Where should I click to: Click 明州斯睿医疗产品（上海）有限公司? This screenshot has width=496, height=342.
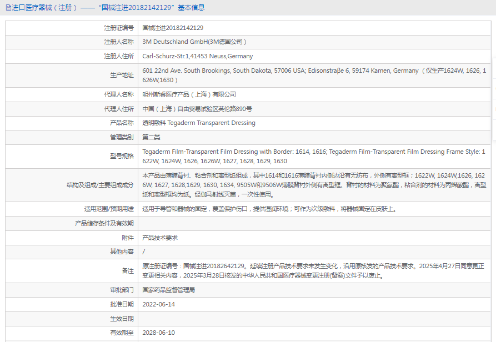tap(189, 94)
